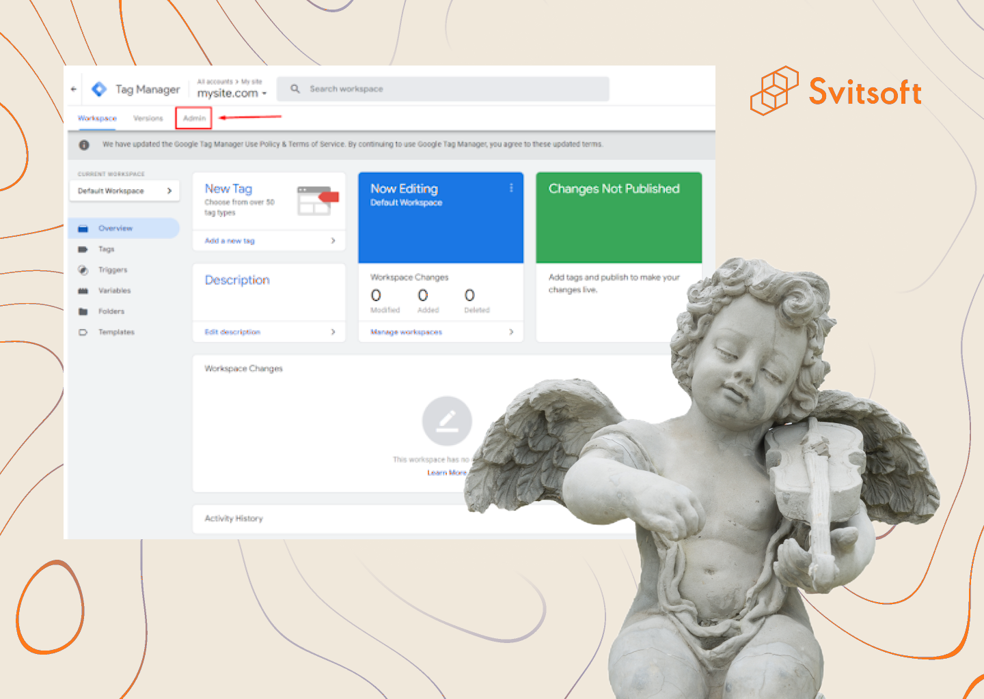Switch to the Versions tab
Screen dimensions: 984x699
pos(148,118)
